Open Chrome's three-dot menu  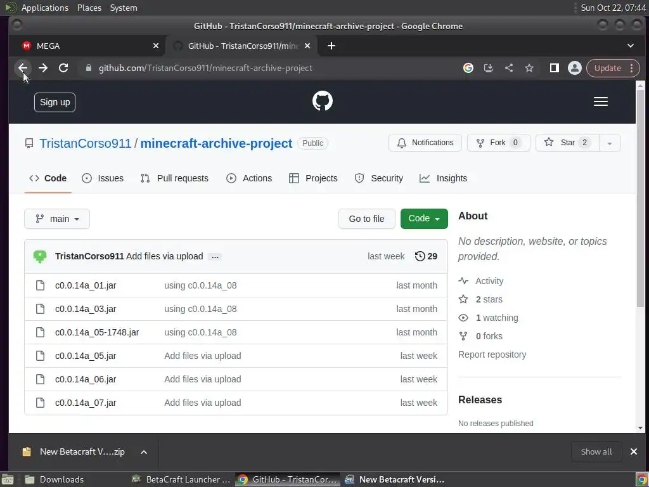(632, 68)
